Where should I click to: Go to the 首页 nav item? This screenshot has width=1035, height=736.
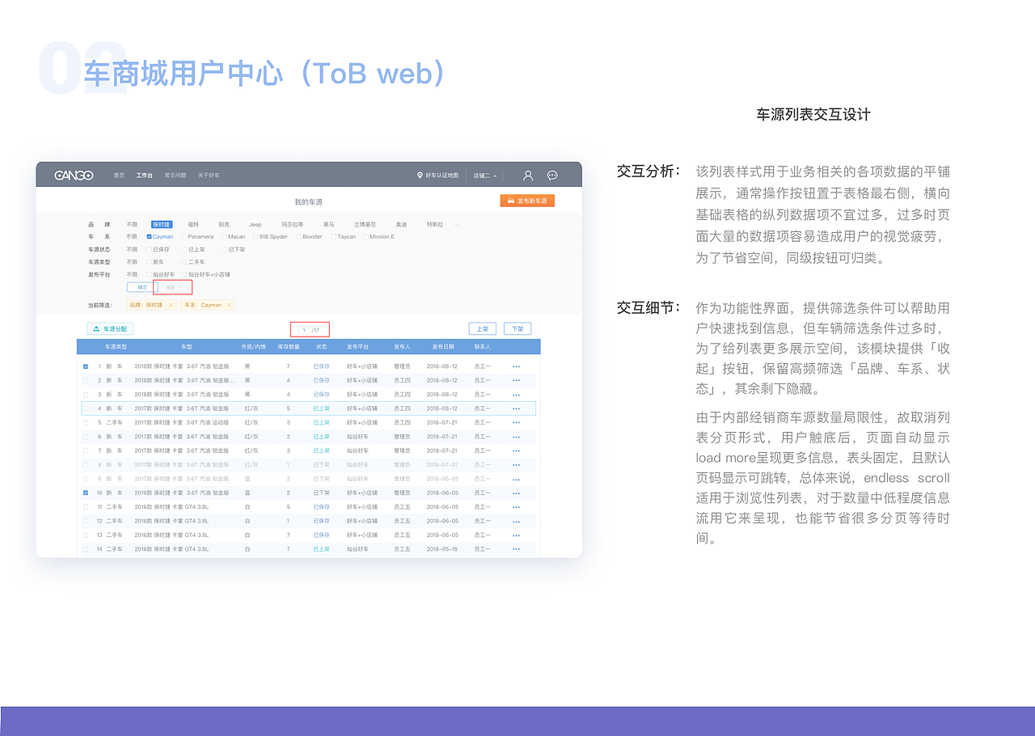[x=119, y=176]
